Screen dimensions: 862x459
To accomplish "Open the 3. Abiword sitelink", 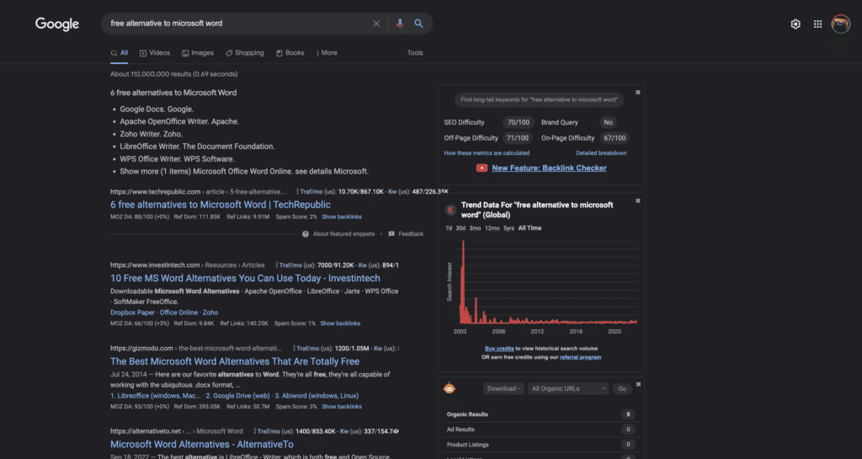I will coord(317,396).
